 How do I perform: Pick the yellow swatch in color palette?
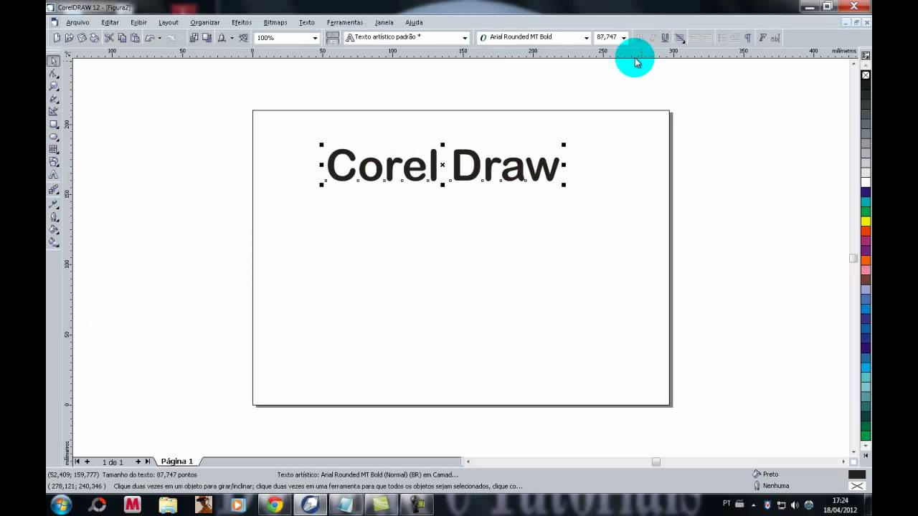866,221
